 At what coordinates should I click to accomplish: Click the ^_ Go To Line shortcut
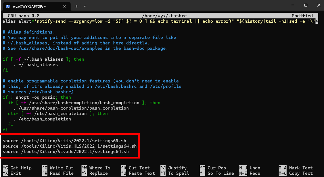click(x=217, y=173)
